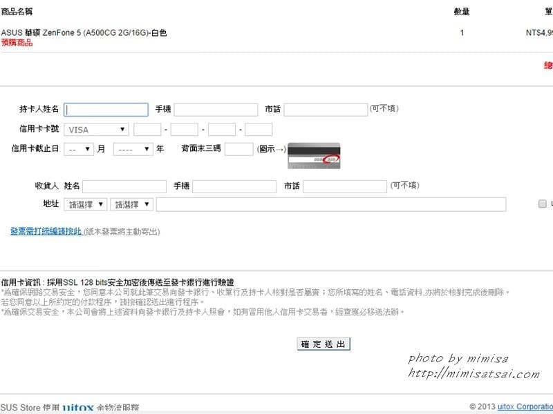Image resolution: width=553 pixels, height=414 pixels.
Task: Click the 確定送出 submit button
Action: [323, 344]
